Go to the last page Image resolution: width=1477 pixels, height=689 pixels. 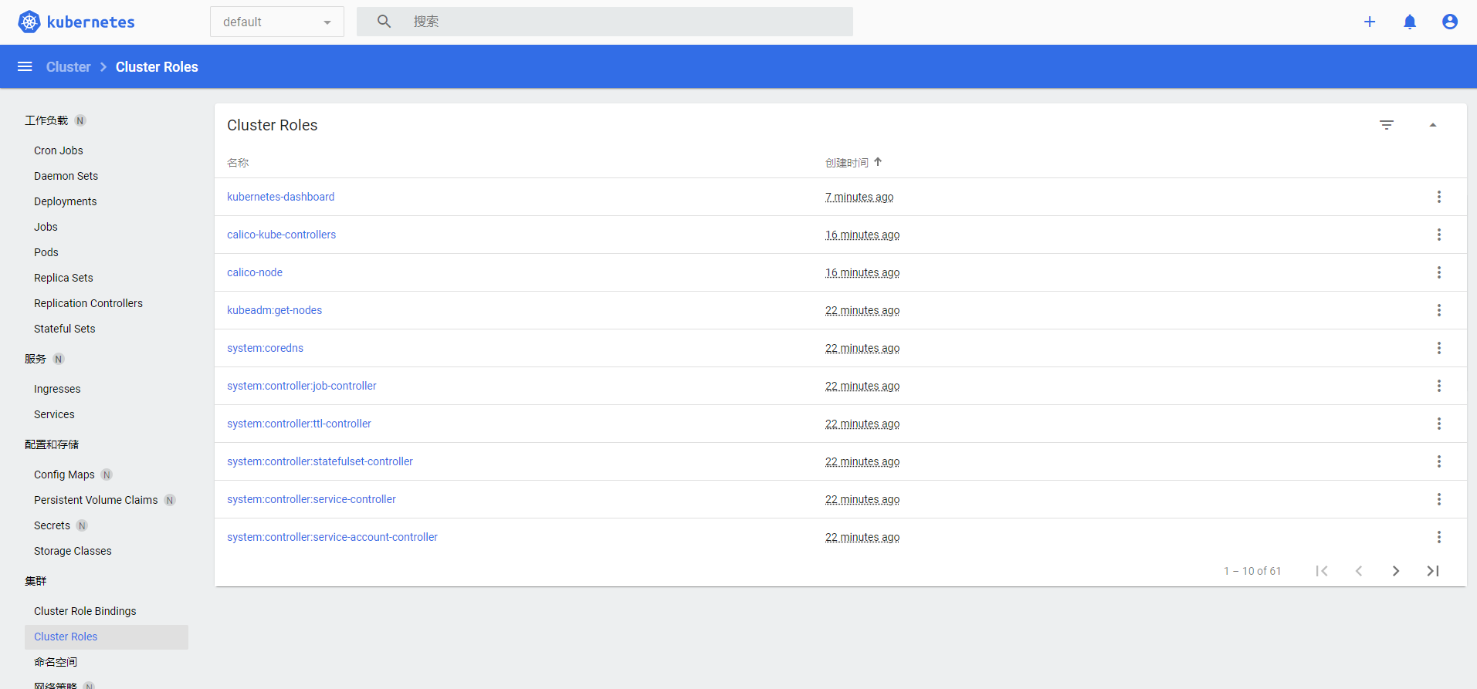coord(1433,571)
